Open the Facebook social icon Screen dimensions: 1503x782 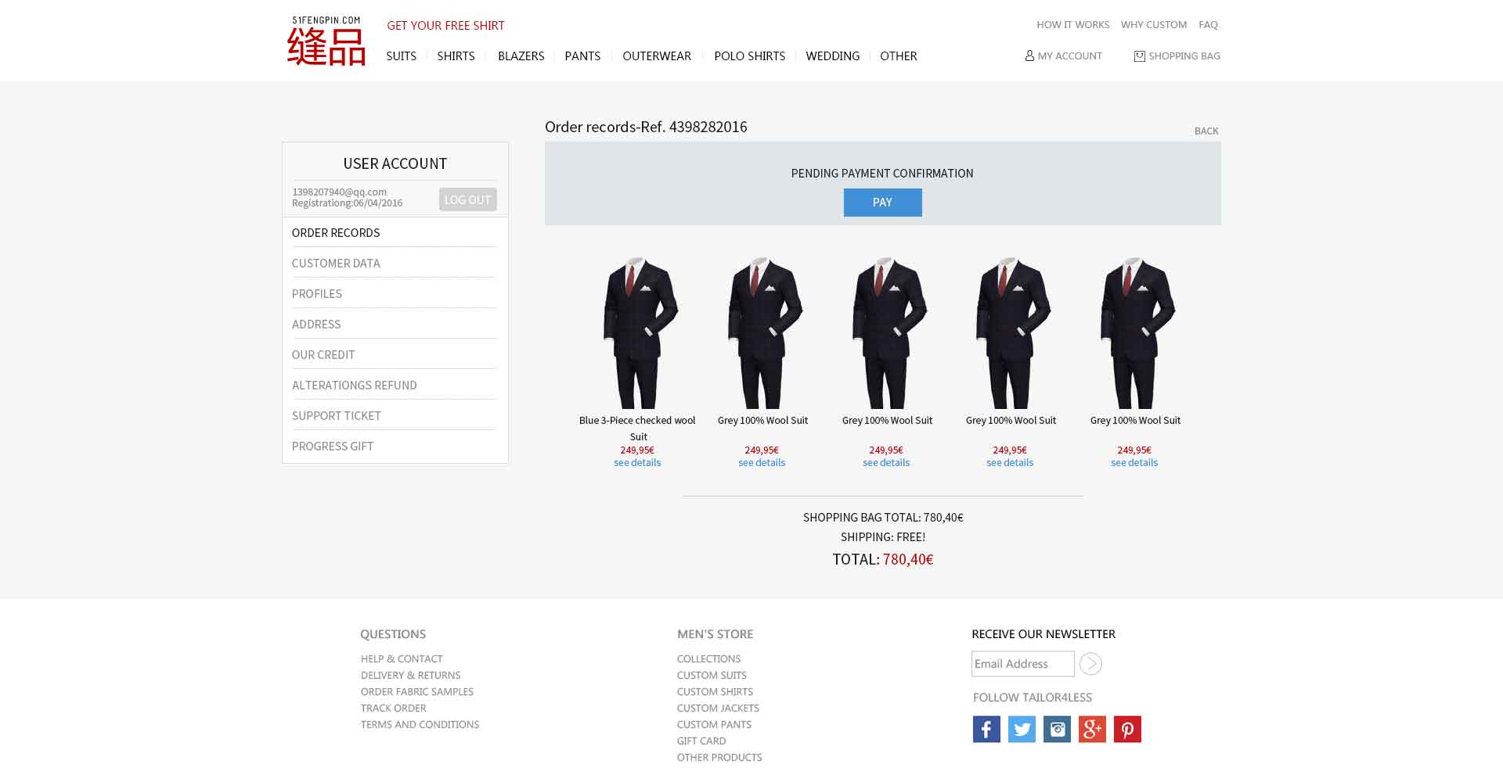(986, 729)
